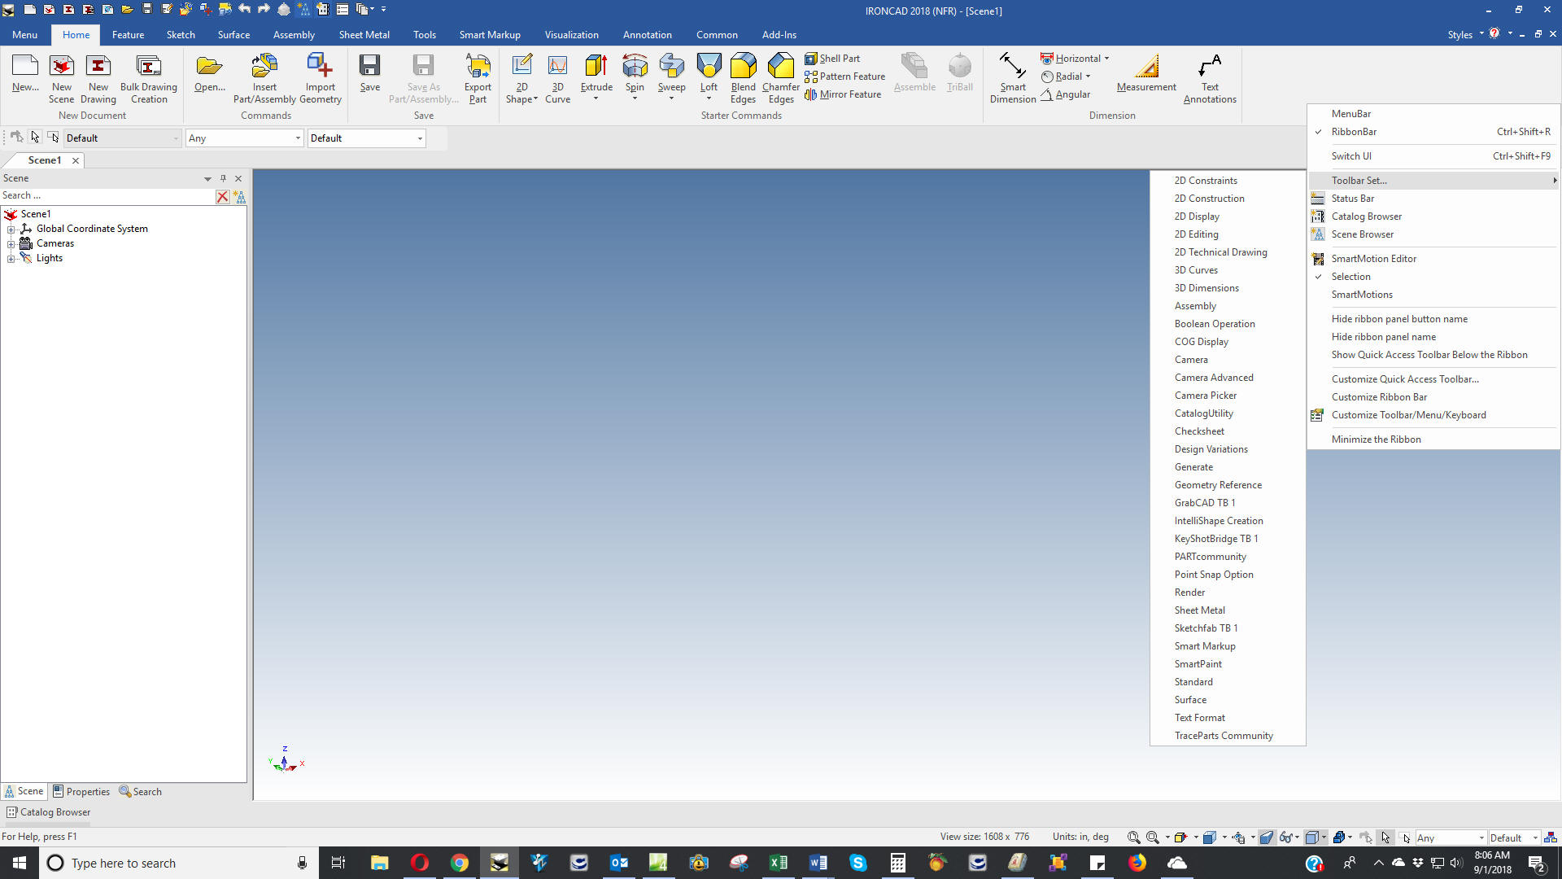Toggle Scene Browser visibility
This screenshot has height=879, width=1562.
click(x=1433, y=234)
